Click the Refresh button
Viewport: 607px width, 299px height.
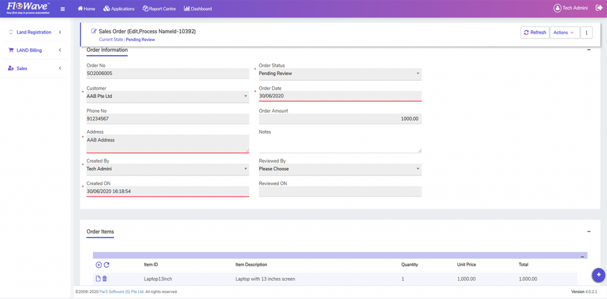(x=535, y=33)
